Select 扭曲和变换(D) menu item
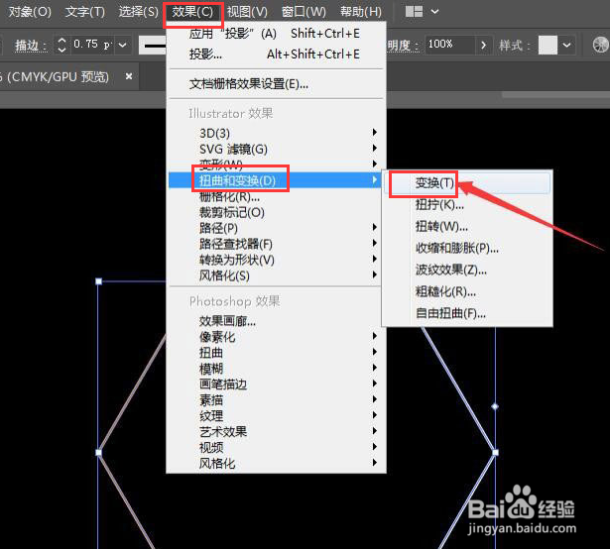 click(x=275, y=180)
